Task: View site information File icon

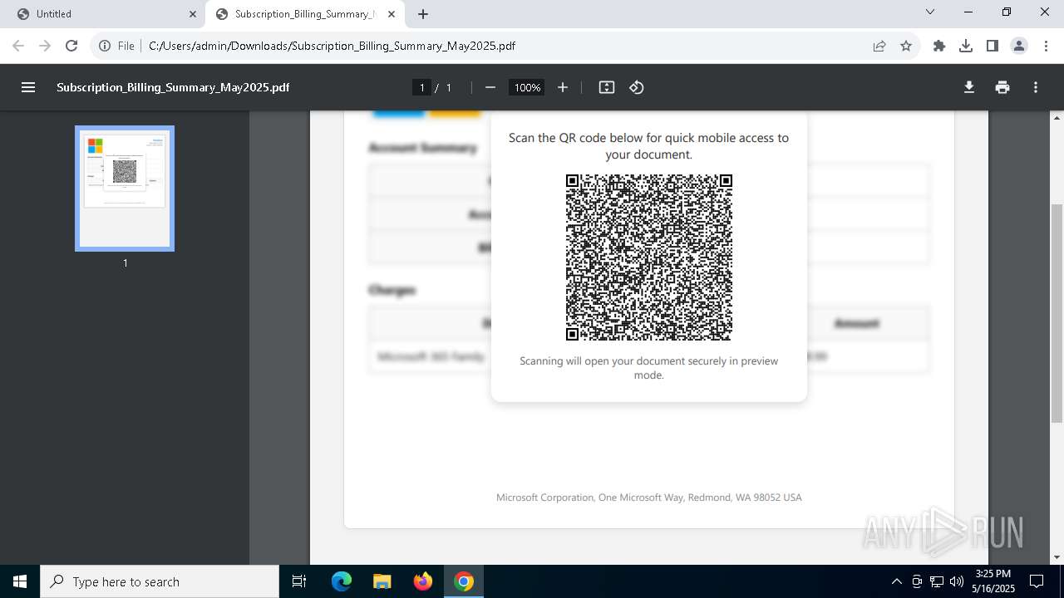Action: coord(116,46)
